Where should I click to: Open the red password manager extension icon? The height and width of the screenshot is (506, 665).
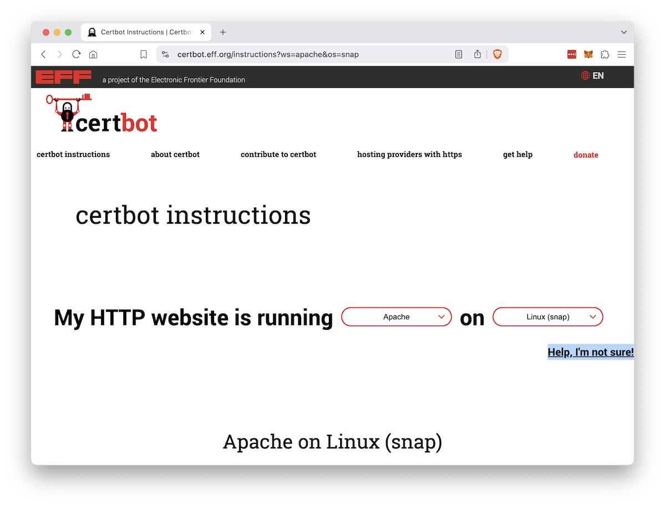572,54
